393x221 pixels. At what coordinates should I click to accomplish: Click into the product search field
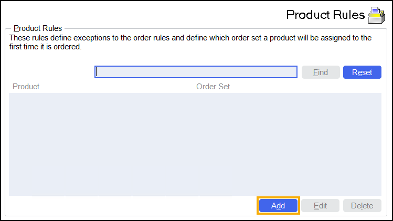pos(196,72)
